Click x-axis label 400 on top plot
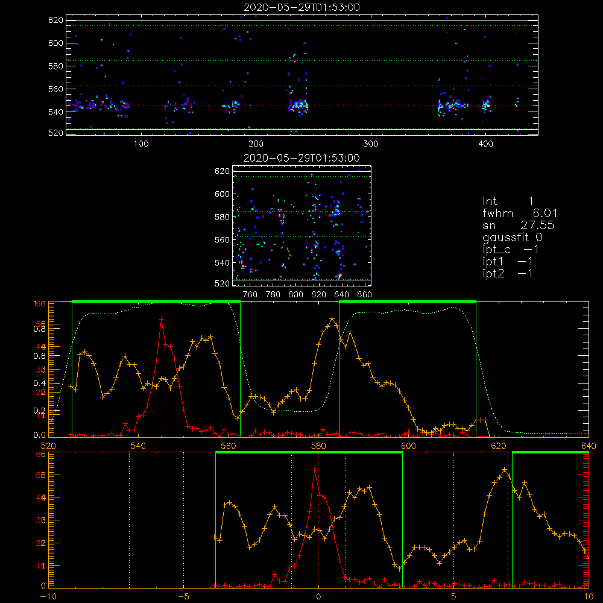Viewport: 603px width, 603px height. [485, 144]
